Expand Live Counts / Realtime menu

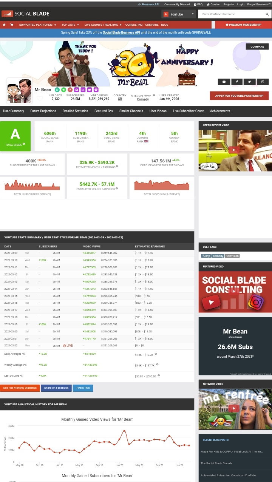pos(103,25)
